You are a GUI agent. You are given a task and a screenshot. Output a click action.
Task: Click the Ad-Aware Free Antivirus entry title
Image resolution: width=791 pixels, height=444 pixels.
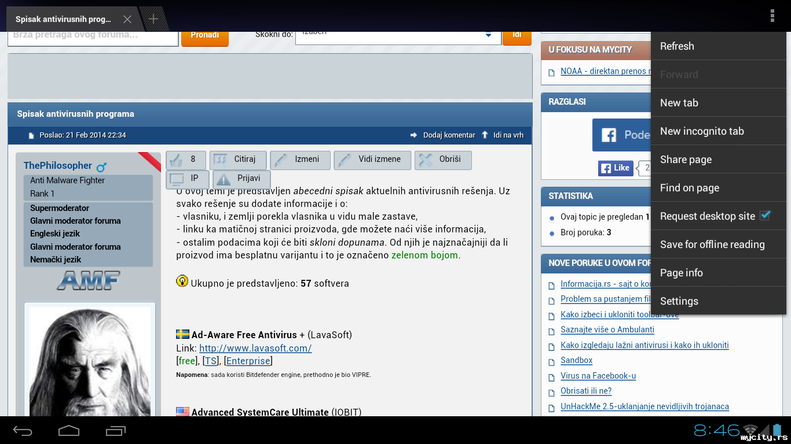click(244, 335)
